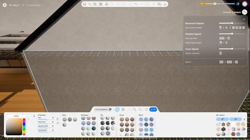This screenshot has width=250, height=140.
Task: Toggle the grid table icon in top toolbar
Action: click(101, 4)
